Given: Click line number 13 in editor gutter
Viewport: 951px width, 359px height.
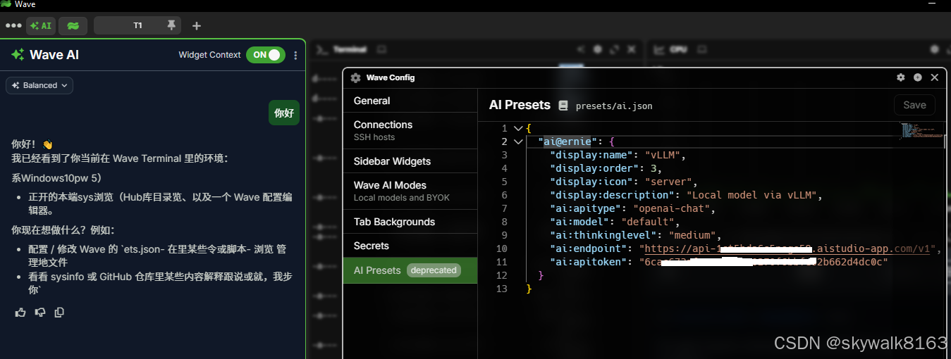Looking at the screenshot, I should coord(502,289).
